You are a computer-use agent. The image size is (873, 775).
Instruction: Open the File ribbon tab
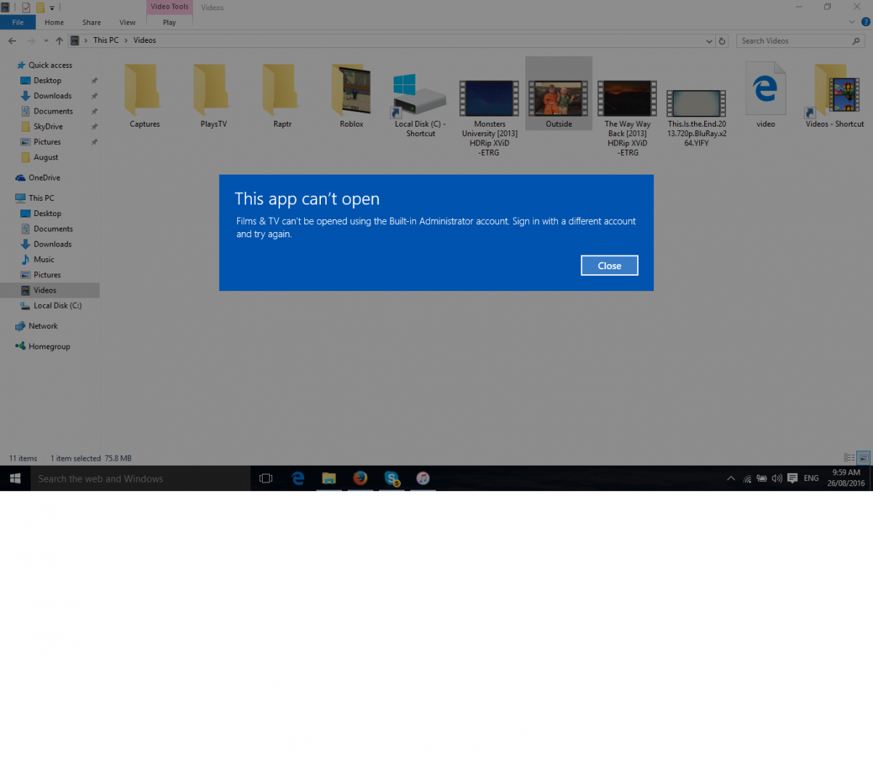[x=17, y=23]
